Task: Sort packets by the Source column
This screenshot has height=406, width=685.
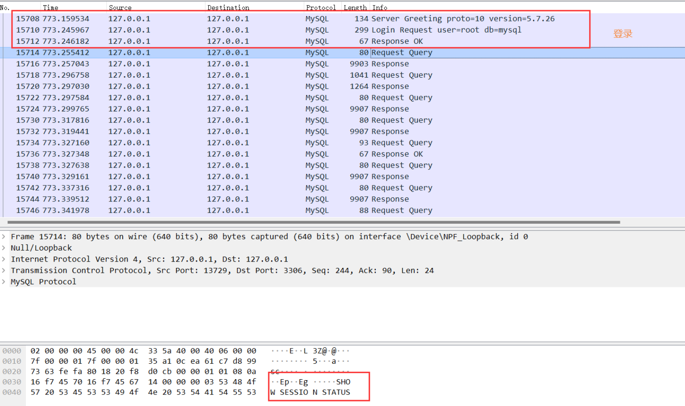Action: [120, 7]
